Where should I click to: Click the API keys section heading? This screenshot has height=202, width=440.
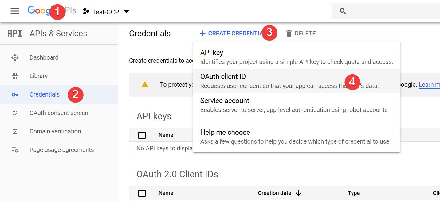[154, 116]
